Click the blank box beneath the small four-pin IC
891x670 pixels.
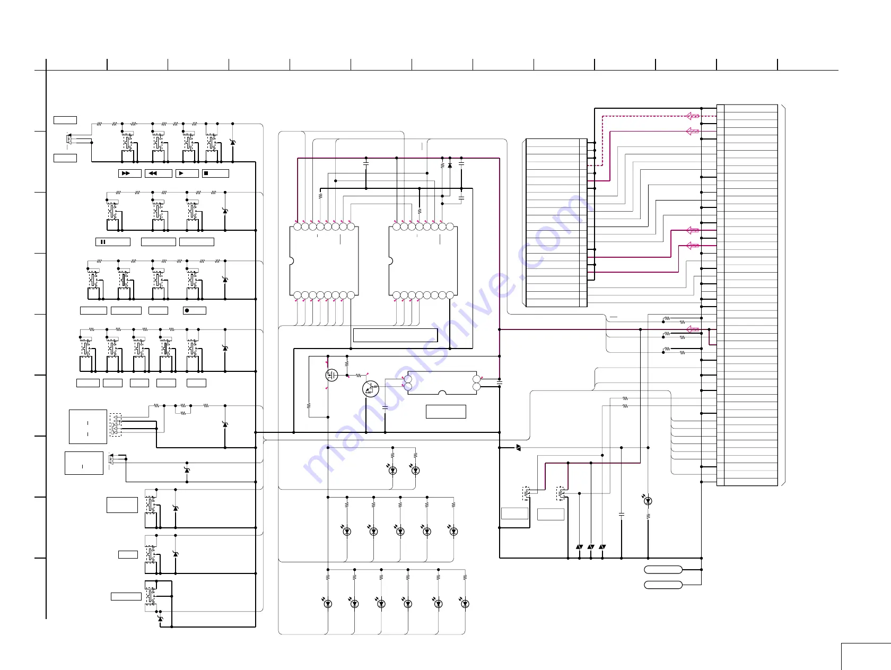446,412
